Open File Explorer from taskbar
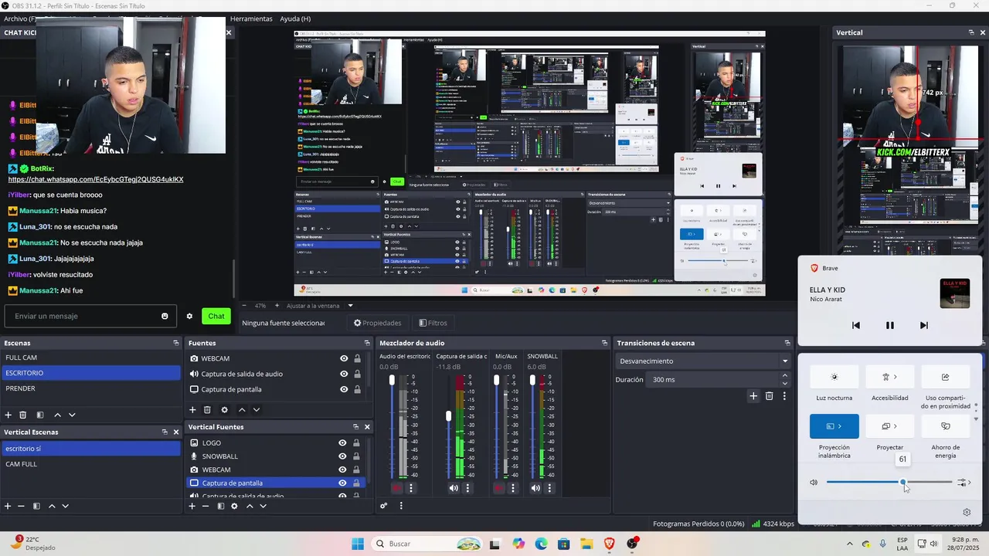The image size is (989, 556). click(x=586, y=544)
